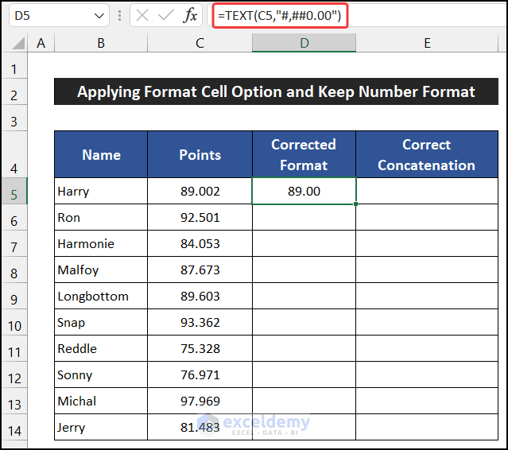Select column B header
Image resolution: width=508 pixels, height=450 pixels.
pyautogui.click(x=101, y=43)
